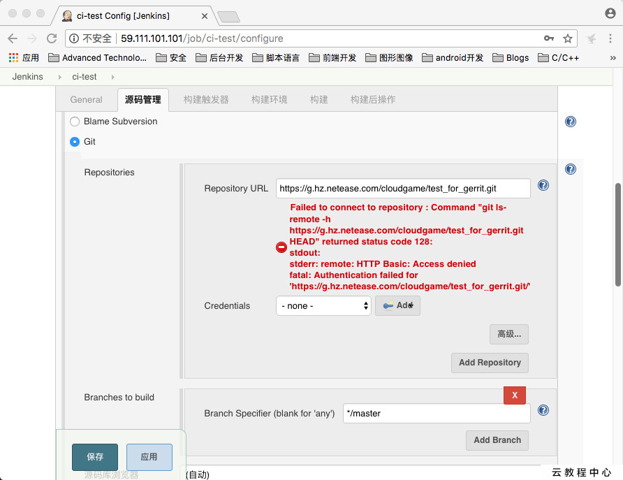
Task: Open the Chrome three-dot menu
Action: [612, 38]
